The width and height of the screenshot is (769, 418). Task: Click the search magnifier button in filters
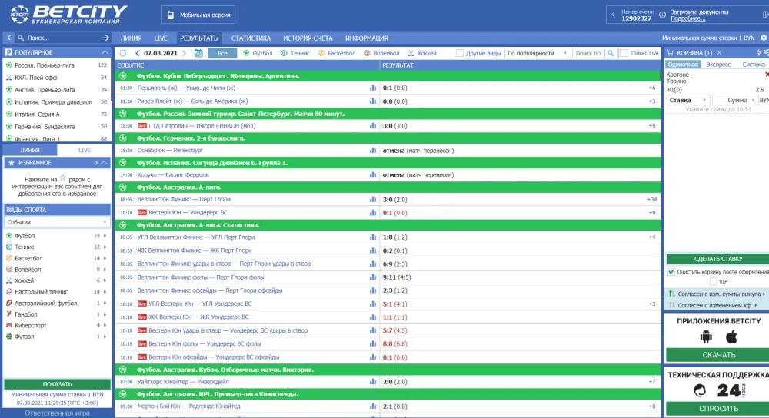coord(610,53)
